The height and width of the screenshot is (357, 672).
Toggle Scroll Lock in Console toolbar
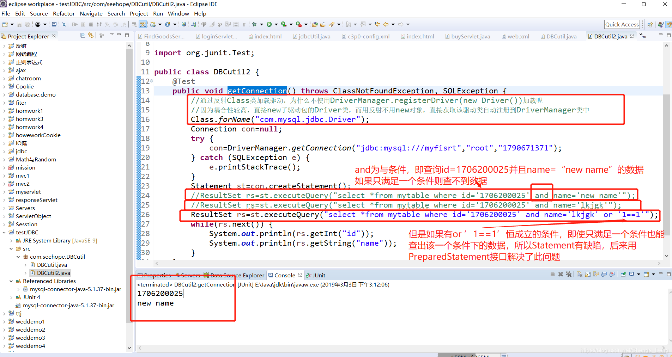(588, 274)
